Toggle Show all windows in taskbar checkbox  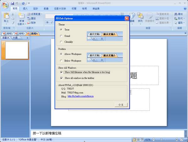[x=61, y=78]
